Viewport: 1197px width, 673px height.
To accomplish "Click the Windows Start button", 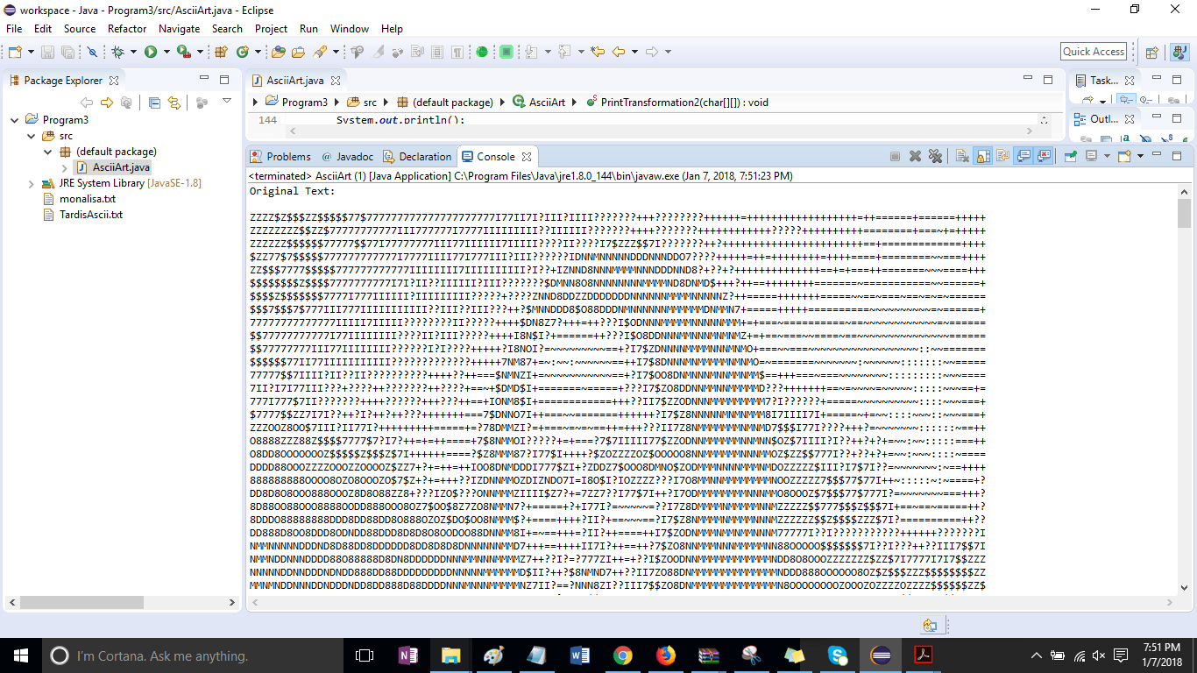I will tap(20, 655).
